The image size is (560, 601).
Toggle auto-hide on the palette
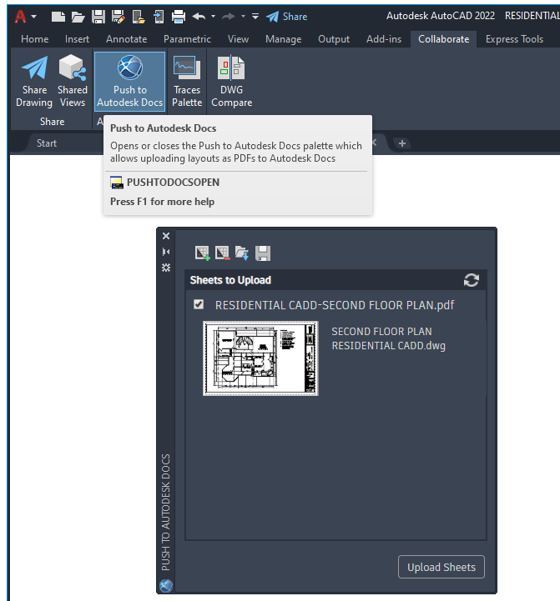[x=166, y=252]
